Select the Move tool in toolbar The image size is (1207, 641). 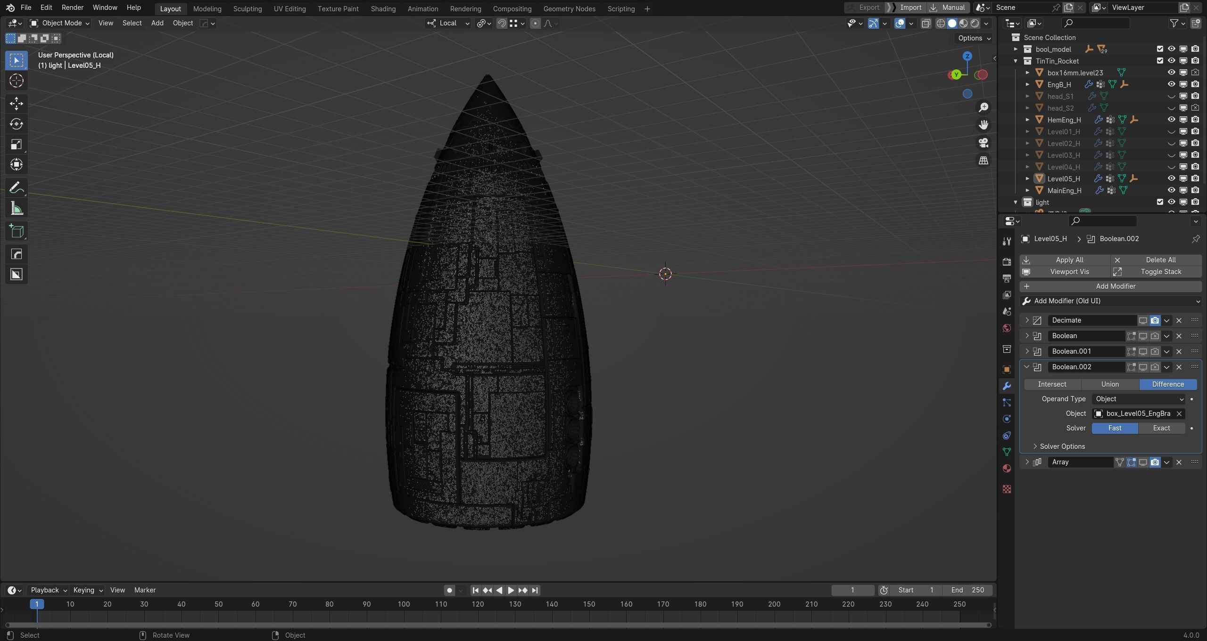[17, 104]
